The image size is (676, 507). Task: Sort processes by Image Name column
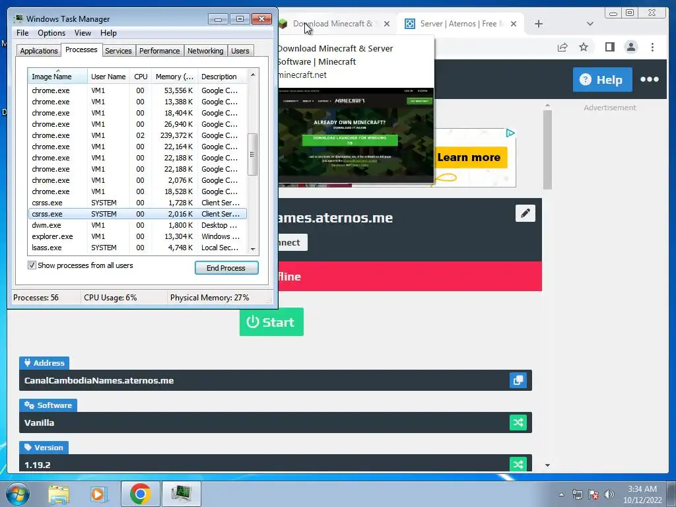(58, 77)
